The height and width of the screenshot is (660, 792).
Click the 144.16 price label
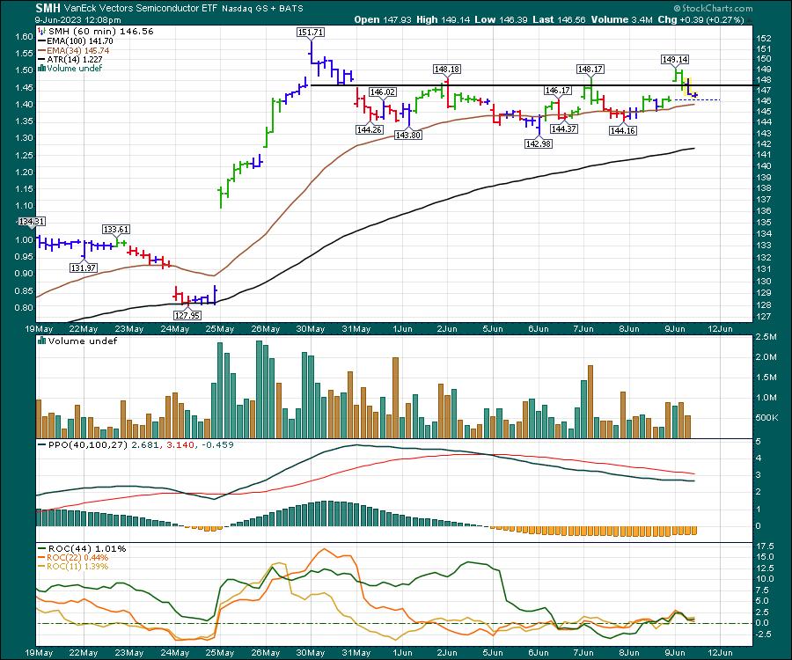point(623,130)
